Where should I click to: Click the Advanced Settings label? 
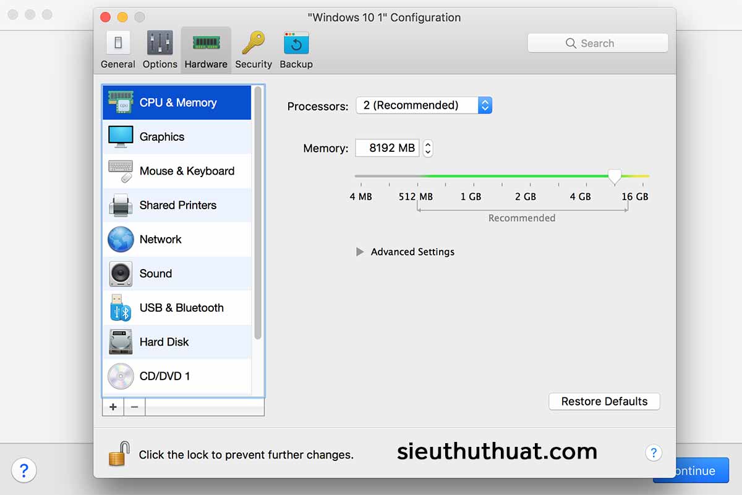(x=412, y=252)
